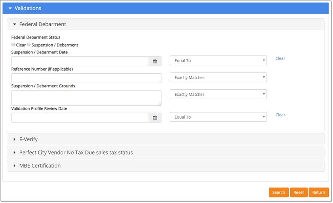Focus the Suspension / Debarment Grounds textarea
The image size is (333, 203).
tap(86, 98)
